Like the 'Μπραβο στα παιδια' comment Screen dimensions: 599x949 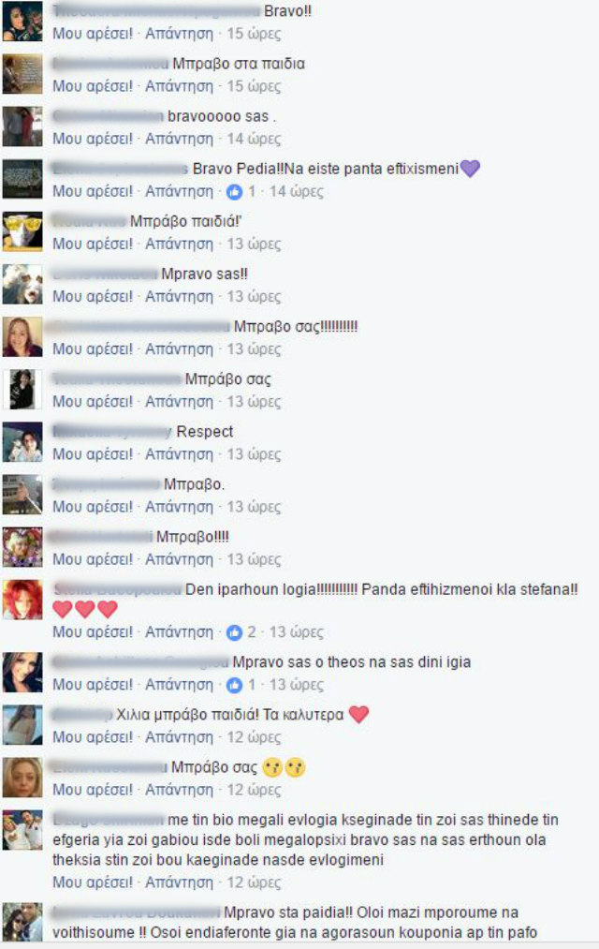pos(93,86)
